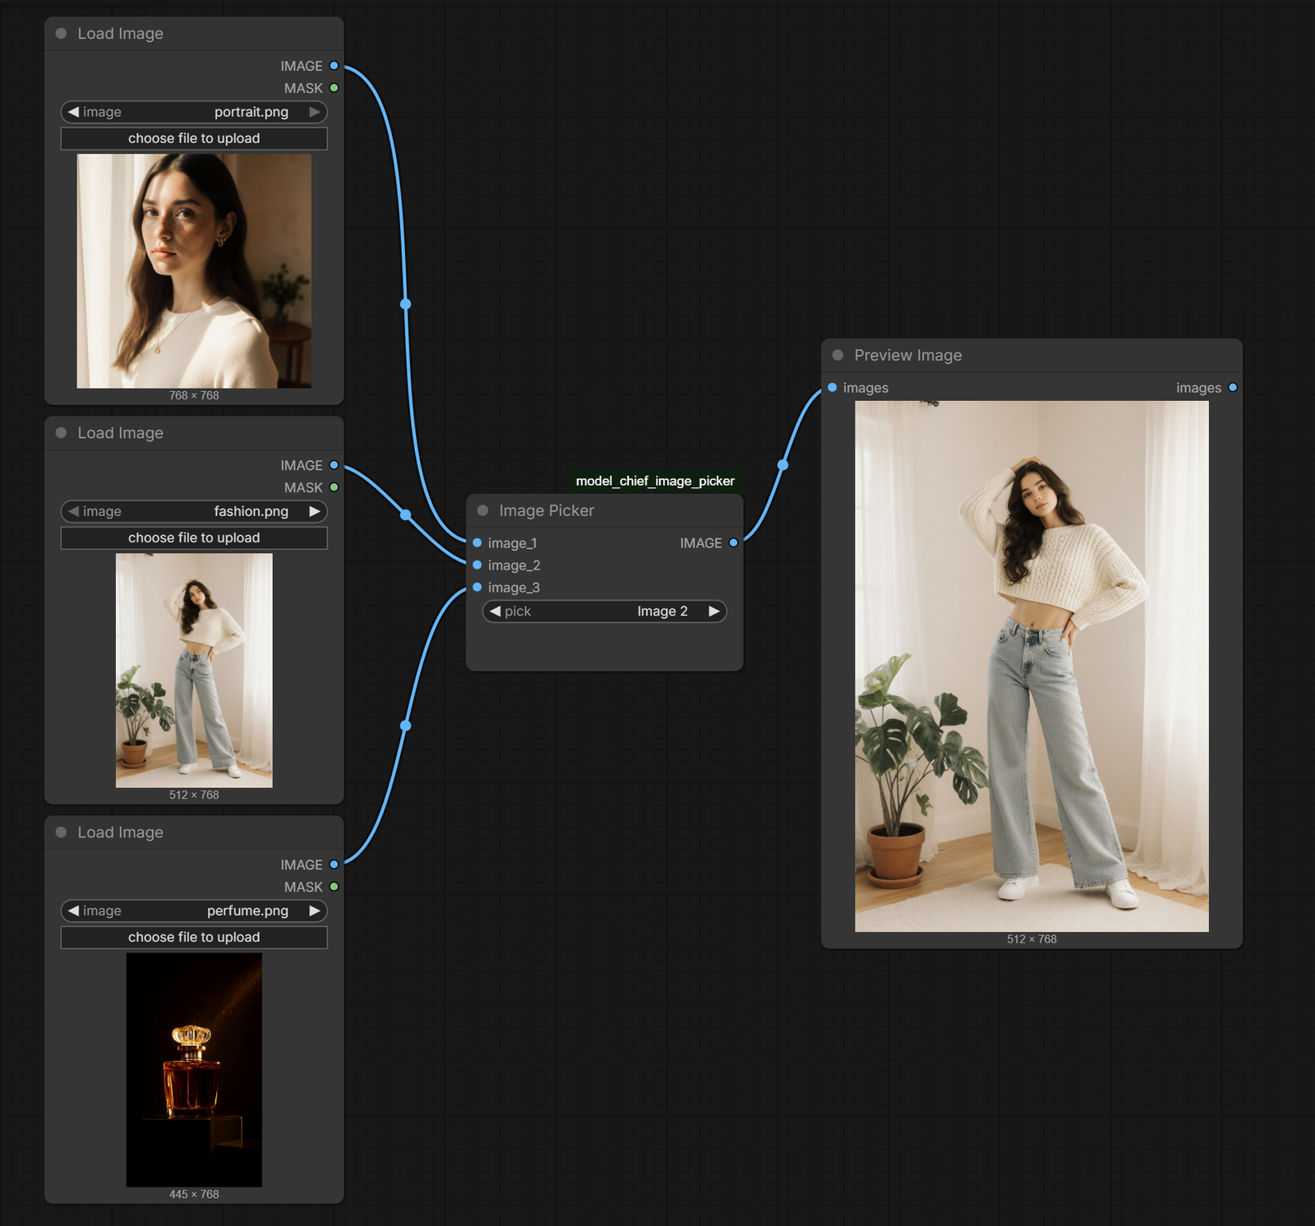Select previous image using left arrow beside fashion.png

pos(73,511)
